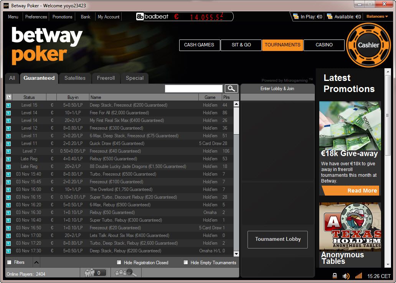Select the 'Freezeout (€40 Guaranteed)' row
Viewport: 396px width, 283px height.
[x=119, y=151]
